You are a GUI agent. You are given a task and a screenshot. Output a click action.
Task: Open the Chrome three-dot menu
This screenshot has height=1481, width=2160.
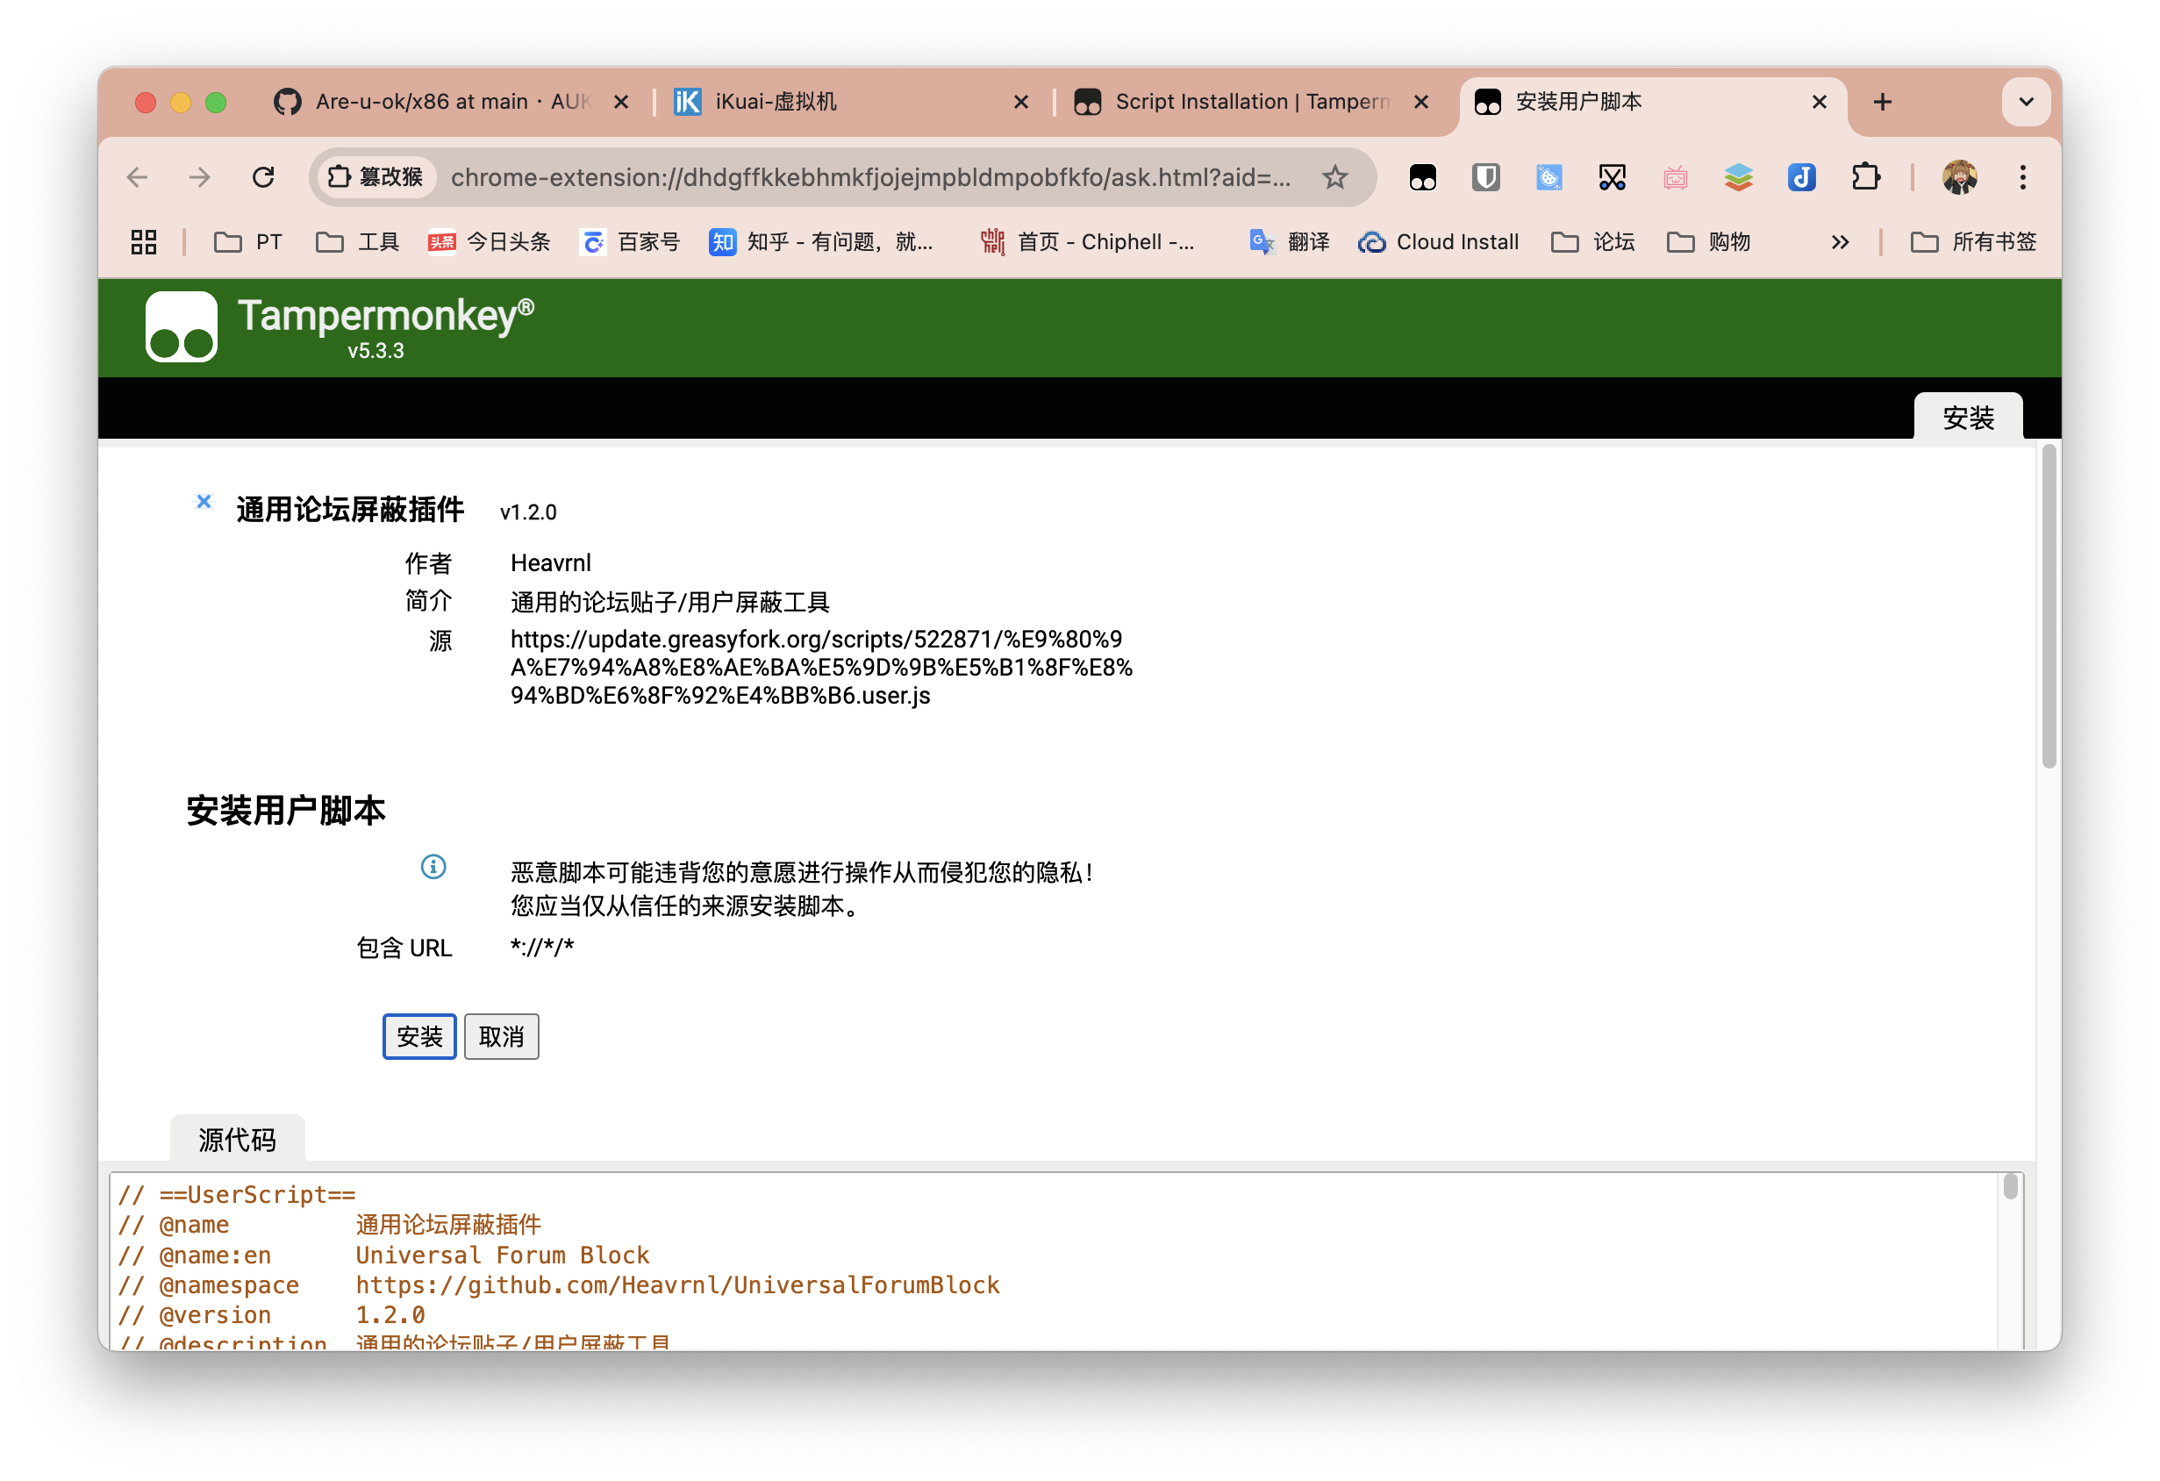(2022, 176)
